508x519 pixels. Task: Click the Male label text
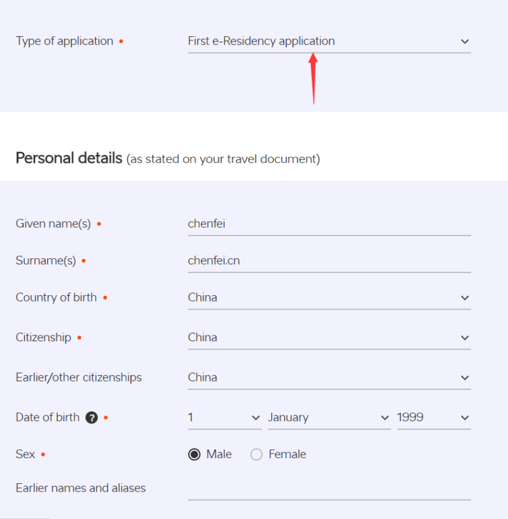point(219,454)
